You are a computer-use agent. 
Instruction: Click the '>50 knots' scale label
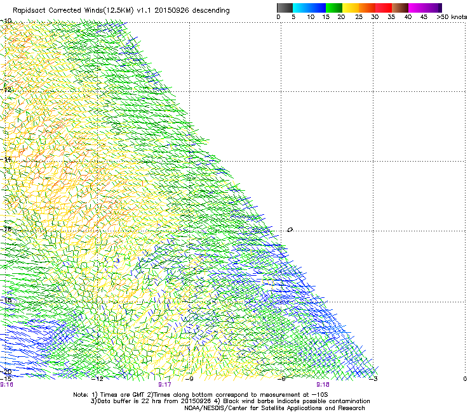click(452, 17)
